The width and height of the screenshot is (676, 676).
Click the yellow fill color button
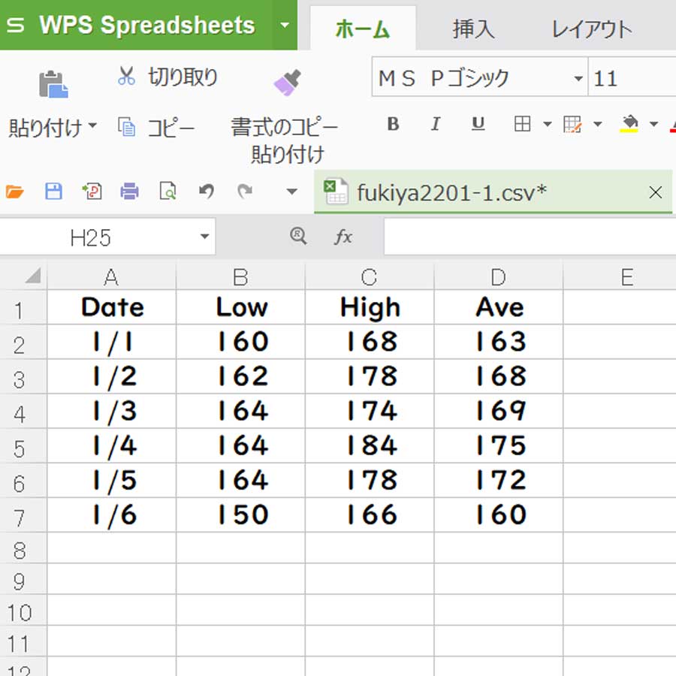[x=629, y=124]
